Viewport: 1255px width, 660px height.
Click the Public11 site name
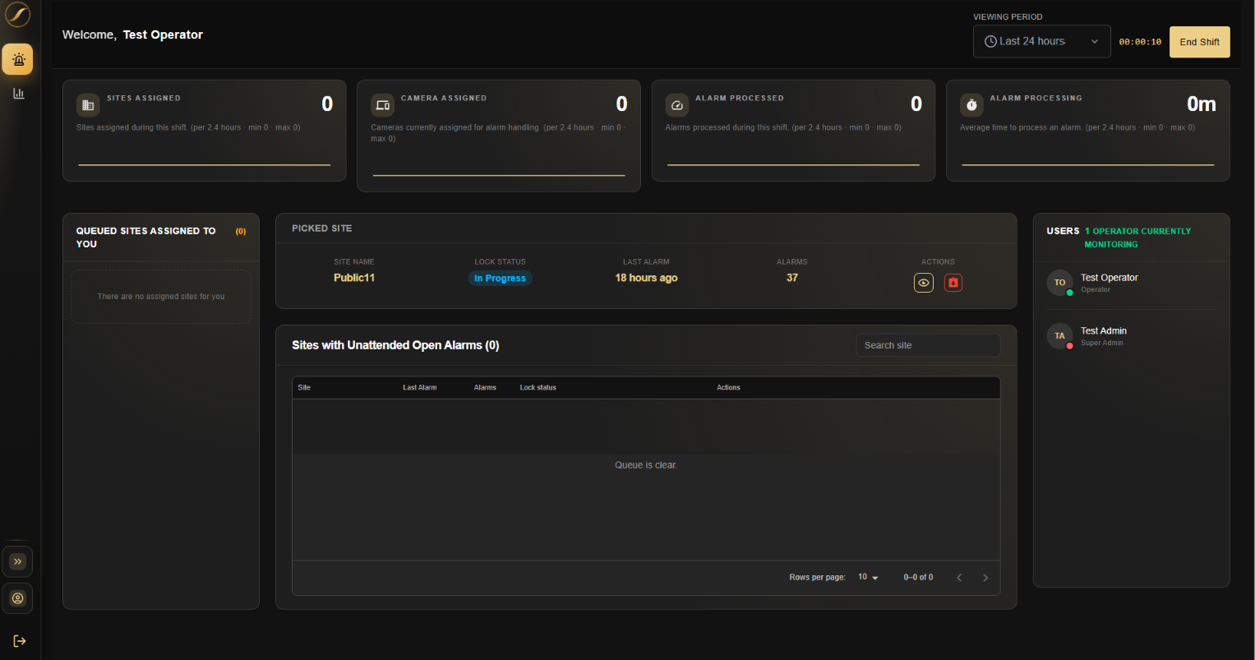(x=354, y=278)
